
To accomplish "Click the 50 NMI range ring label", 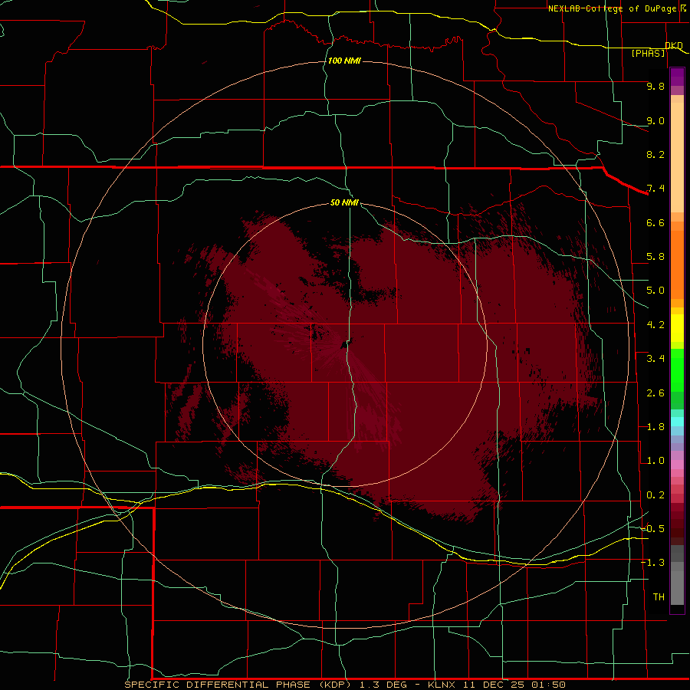I will (344, 202).
